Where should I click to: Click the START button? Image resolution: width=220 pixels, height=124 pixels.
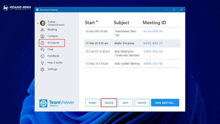coord(93,103)
